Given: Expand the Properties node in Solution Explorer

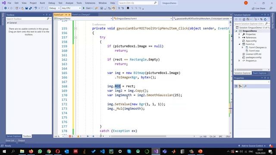Looking at the screenshot, I should pyautogui.click(x=239, y=34).
